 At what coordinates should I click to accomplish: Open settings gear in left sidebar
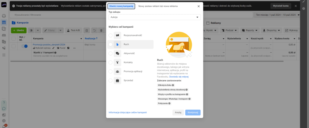(x=4, y=121)
